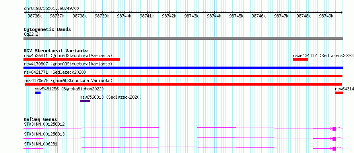Click the 98748k ruler tick label

(303, 16)
